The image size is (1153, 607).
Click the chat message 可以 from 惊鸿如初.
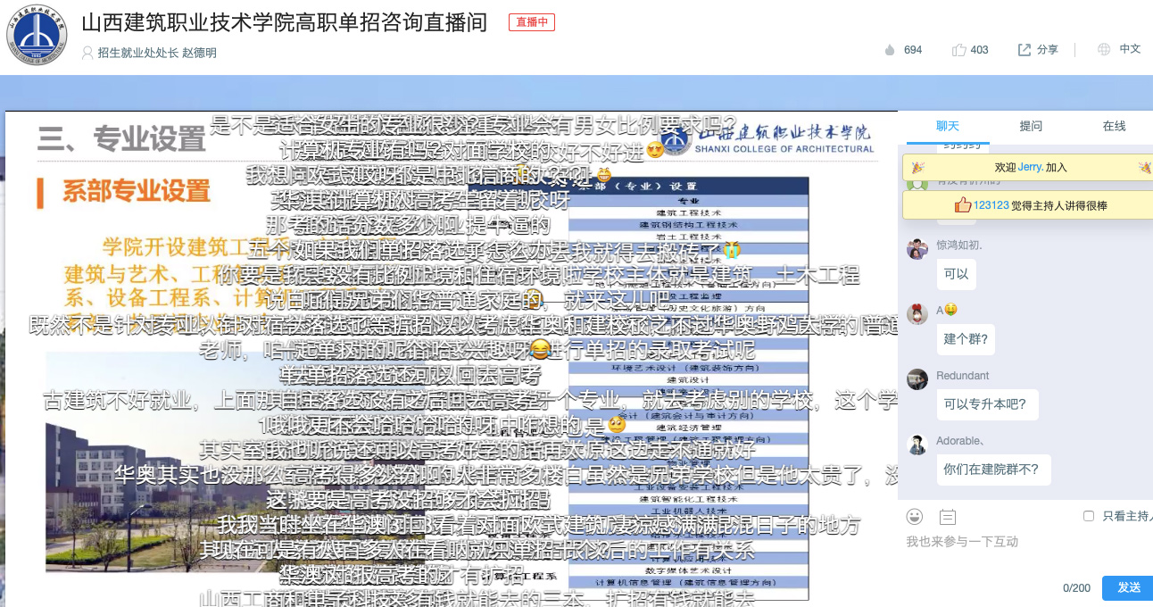point(956,275)
